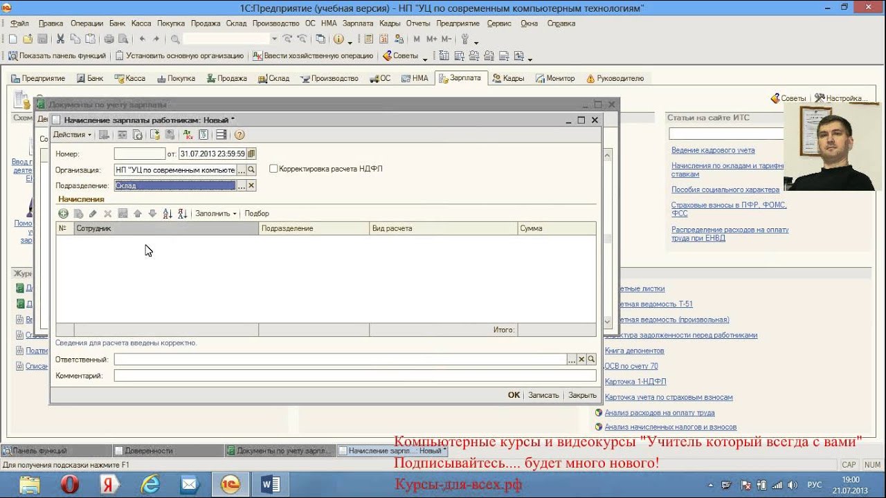The width and height of the screenshot is (886, 498).
Task: Click the Подбор button
Action: coord(257,214)
